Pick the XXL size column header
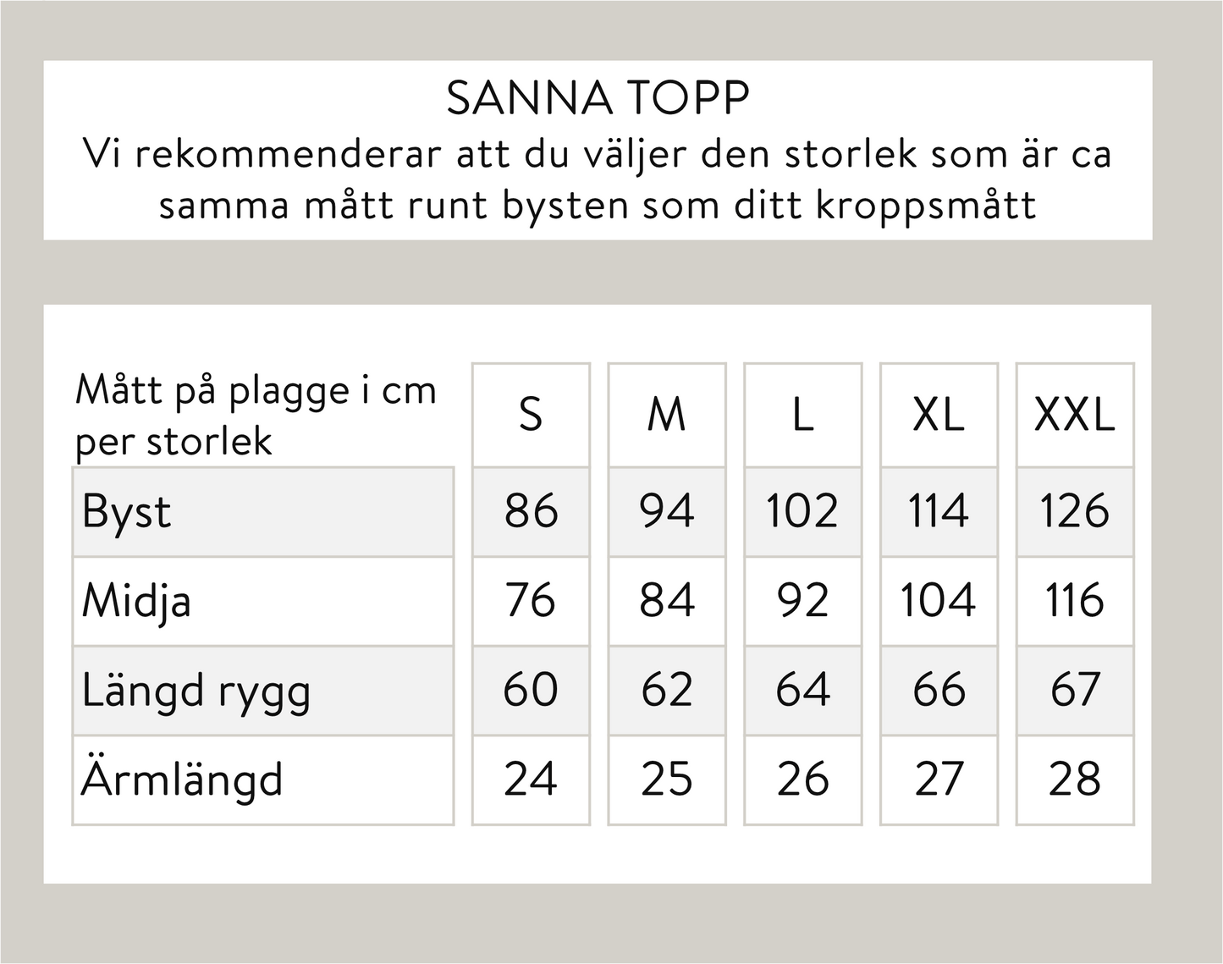The height and width of the screenshot is (964, 1223). pyautogui.click(x=1075, y=416)
